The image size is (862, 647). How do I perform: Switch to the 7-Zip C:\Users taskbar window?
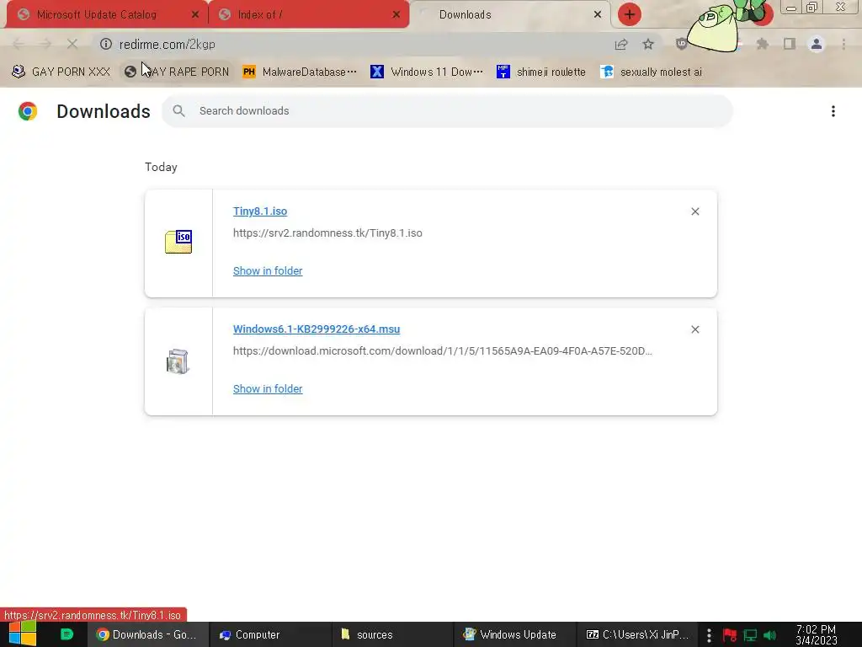coord(638,634)
